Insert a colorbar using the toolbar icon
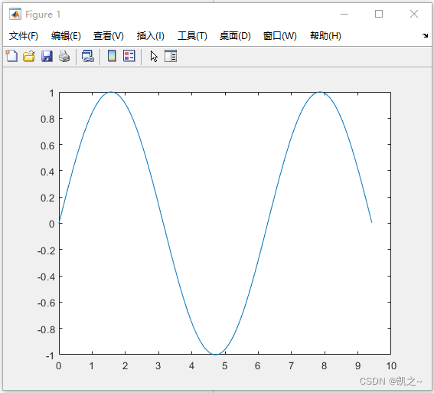The image size is (434, 393). click(112, 56)
